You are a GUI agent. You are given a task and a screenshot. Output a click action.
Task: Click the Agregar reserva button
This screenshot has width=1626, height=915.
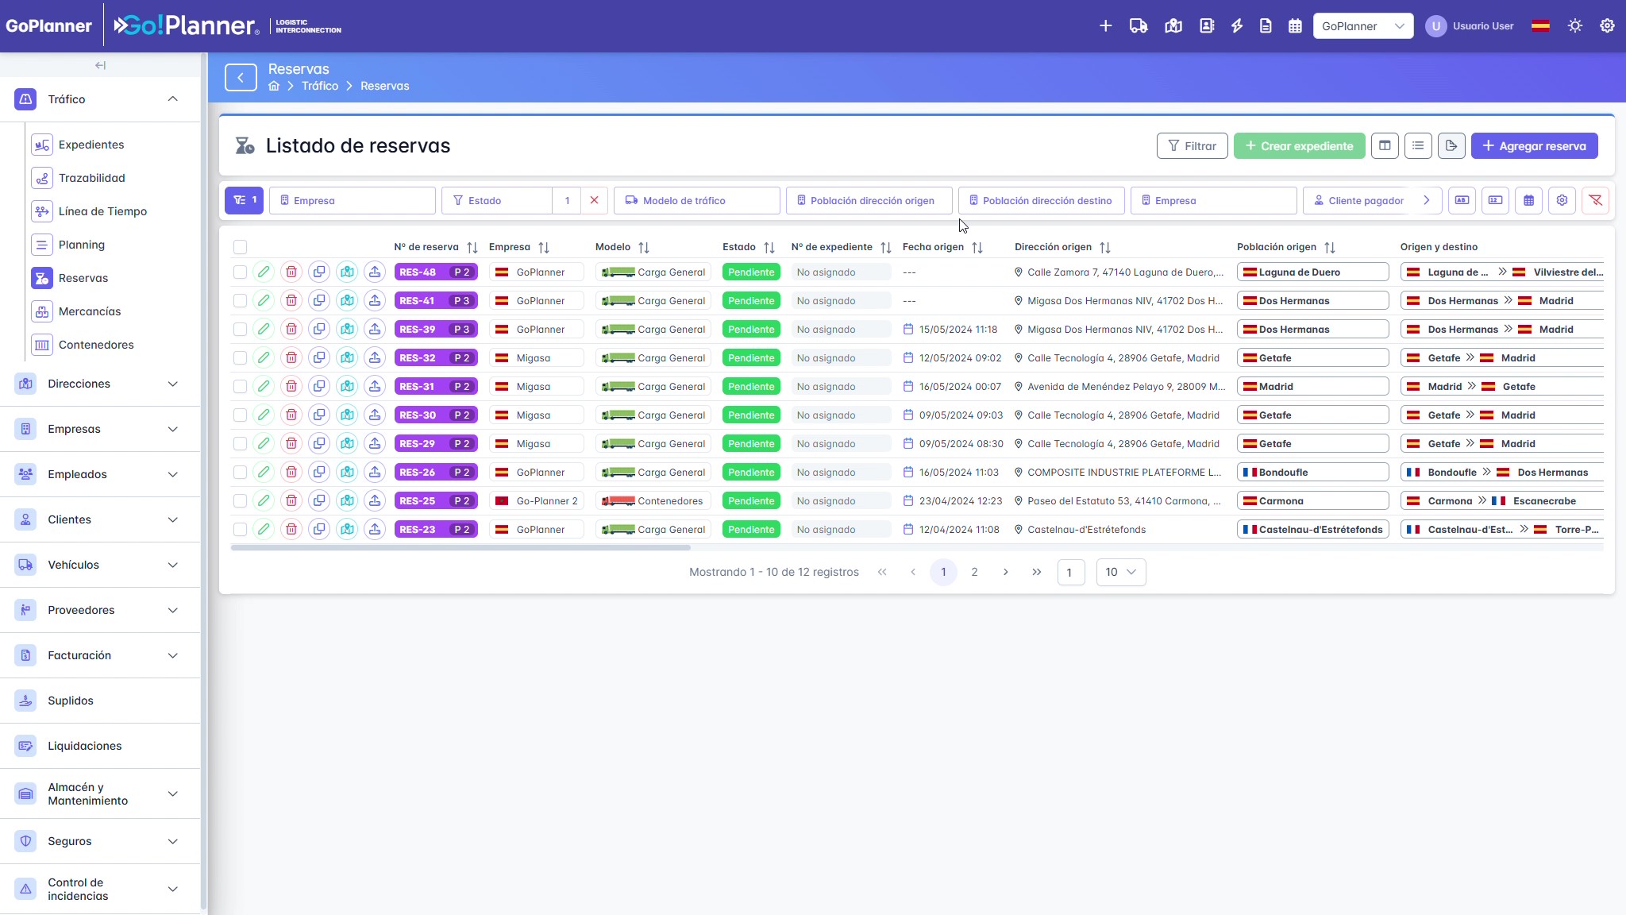point(1534,146)
